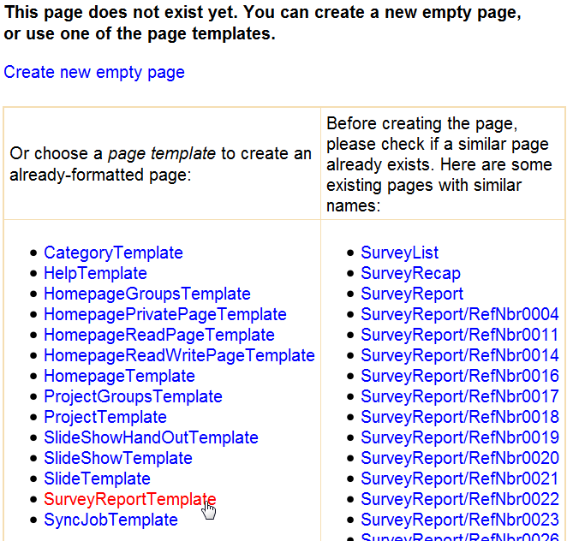Pick the HomepageReadWritePageTemplate template
Screen dimensions: 567x541
coord(179,355)
